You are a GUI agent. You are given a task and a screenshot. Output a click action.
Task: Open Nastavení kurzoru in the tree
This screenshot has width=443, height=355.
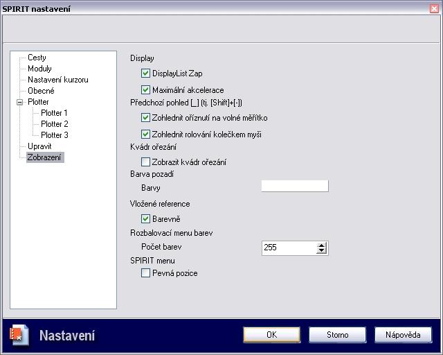(x=58, y=80)
